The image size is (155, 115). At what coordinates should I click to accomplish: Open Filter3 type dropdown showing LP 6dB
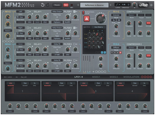[57, 55]
